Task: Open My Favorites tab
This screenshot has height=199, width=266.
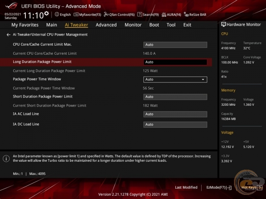Action: click(x=25, y=25)
